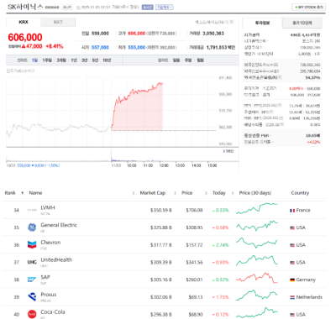336x319 pixels.
Task: Select the 3개월 chart period option
Action: [x=61, y=60]
